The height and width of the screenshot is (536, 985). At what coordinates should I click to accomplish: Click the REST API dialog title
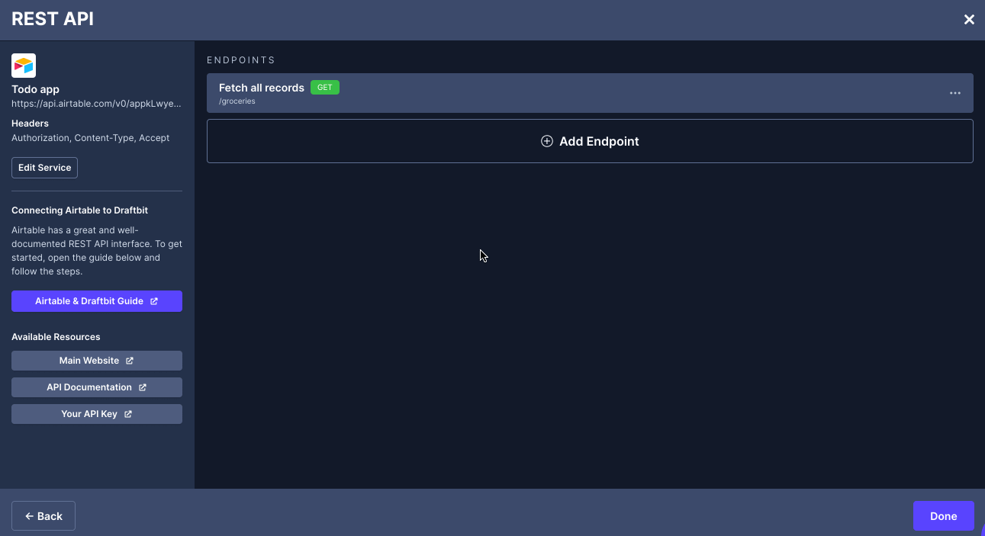point(53,19)
